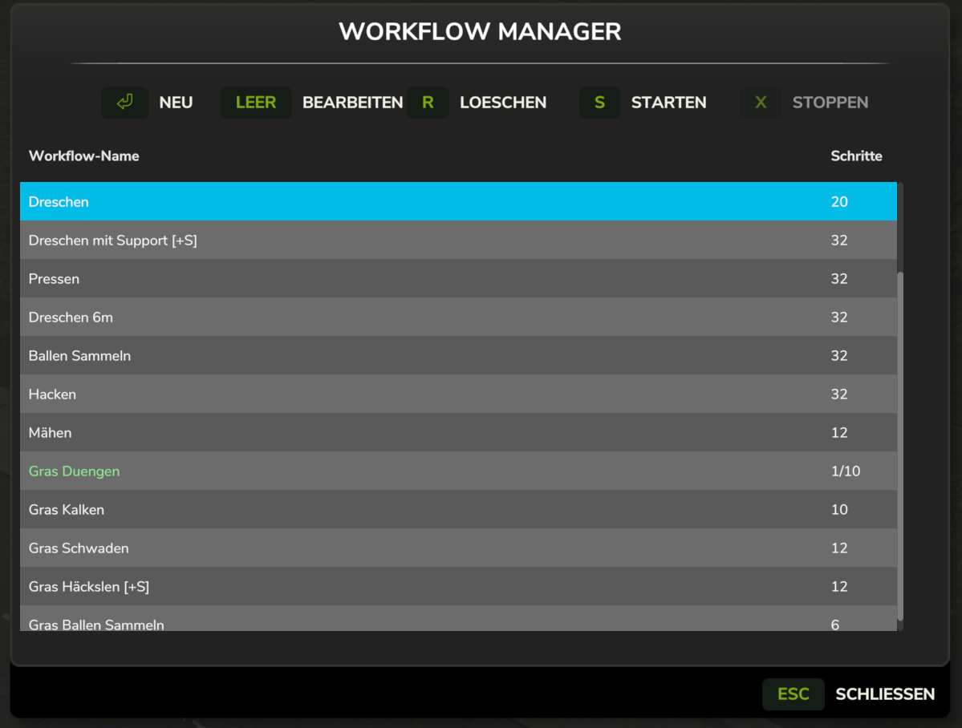This screenshot has width=962, height=728.
Task: Click the ESC key badge
Action: coord(794,694)
